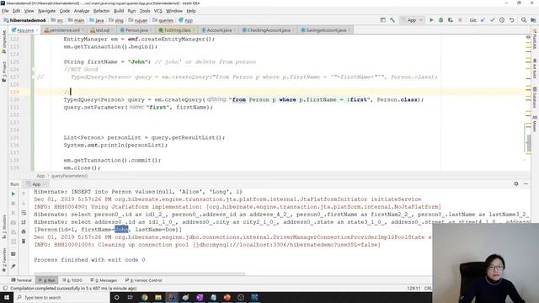Open the Build menu

(x=119, y=11)
